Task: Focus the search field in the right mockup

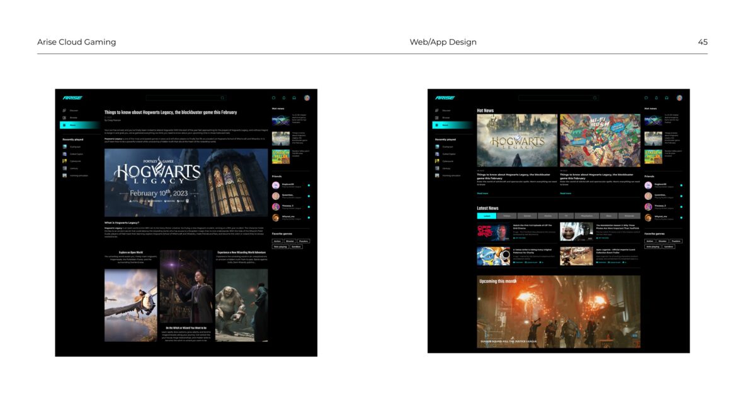Action: 558,97
